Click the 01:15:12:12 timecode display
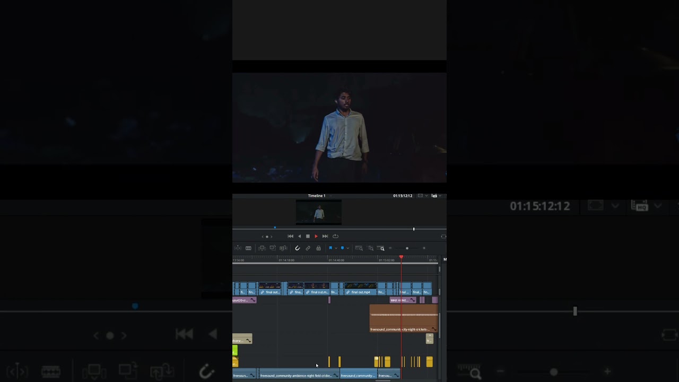 pyautogui.click(x=403, y=196)
